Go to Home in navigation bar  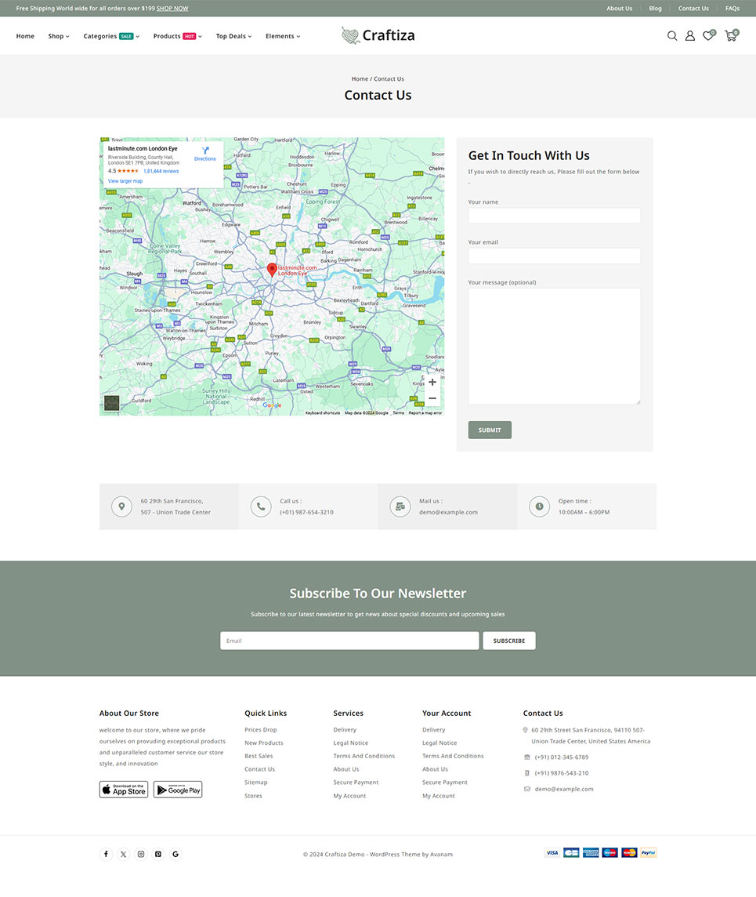(x=25, y=36)
